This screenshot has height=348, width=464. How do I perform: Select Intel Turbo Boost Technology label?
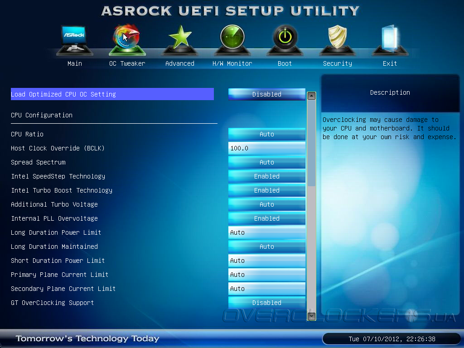[x=62, y=190]
